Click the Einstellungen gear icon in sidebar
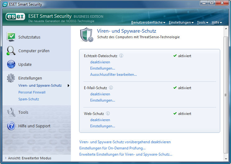Viewport: 231px width, 164px height. tap(11, 78)
